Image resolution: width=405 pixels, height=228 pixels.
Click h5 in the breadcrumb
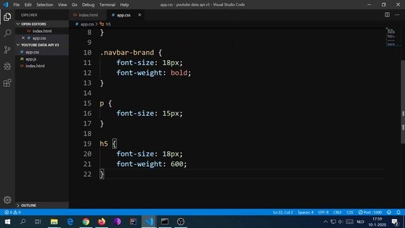click(108, 24)
